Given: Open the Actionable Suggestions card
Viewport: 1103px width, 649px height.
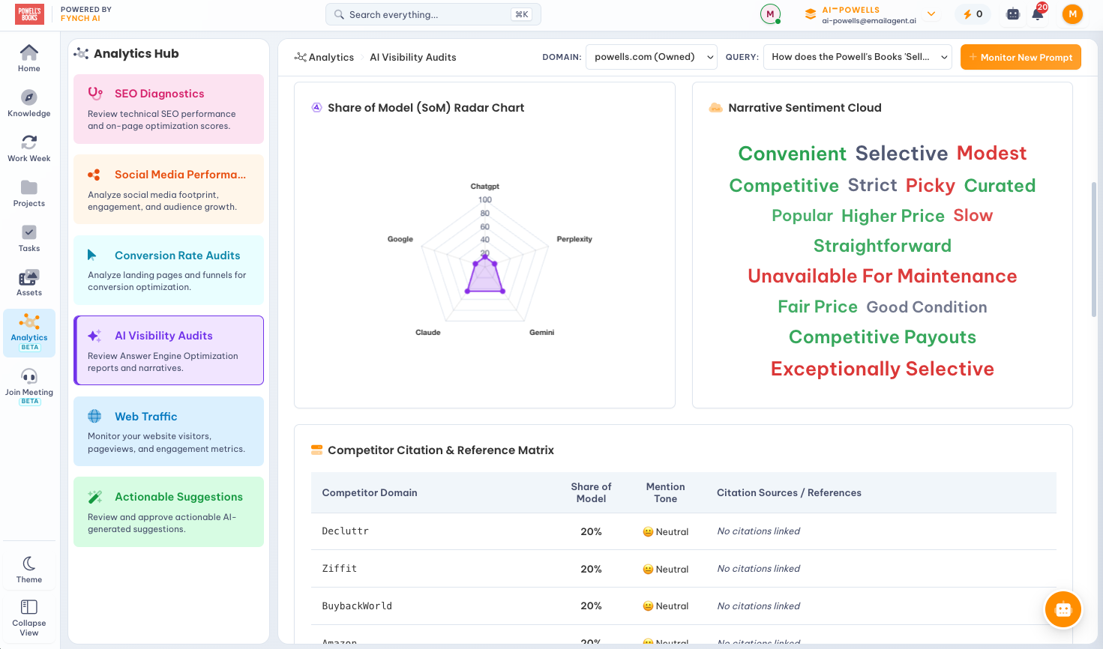Looking at the screenshot, I should (x=169, y=512).
